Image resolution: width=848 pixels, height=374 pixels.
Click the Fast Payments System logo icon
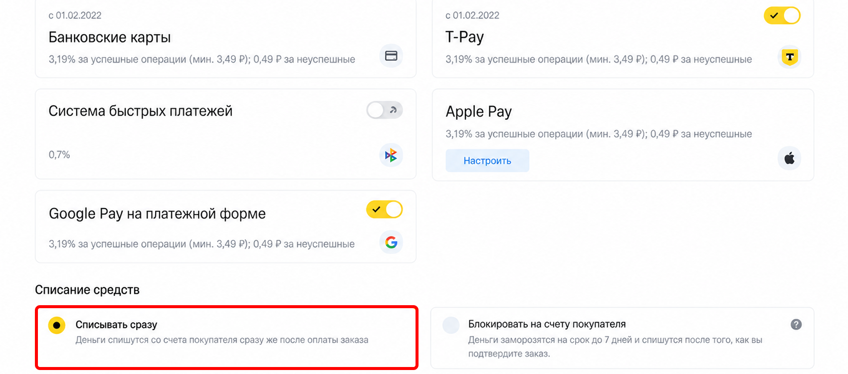[391, 155]
